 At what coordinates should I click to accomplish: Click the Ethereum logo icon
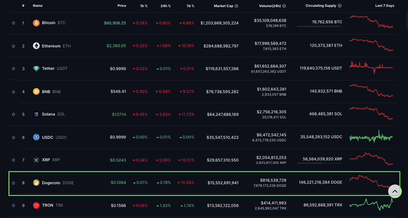point(36,46)
